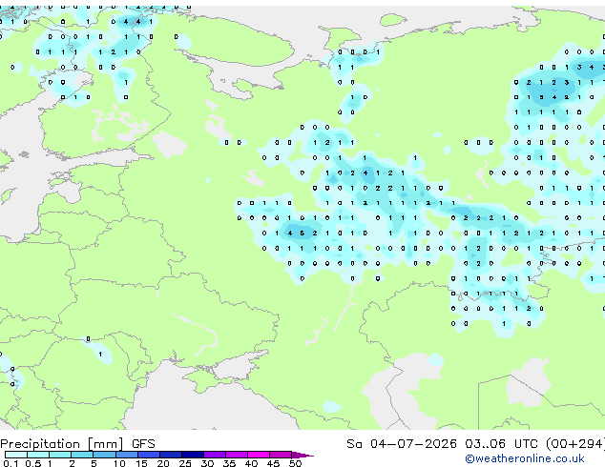This screenshot has height=467, width=605.
Task: Click the '50' legend scale label
Action: click(295, 463)
